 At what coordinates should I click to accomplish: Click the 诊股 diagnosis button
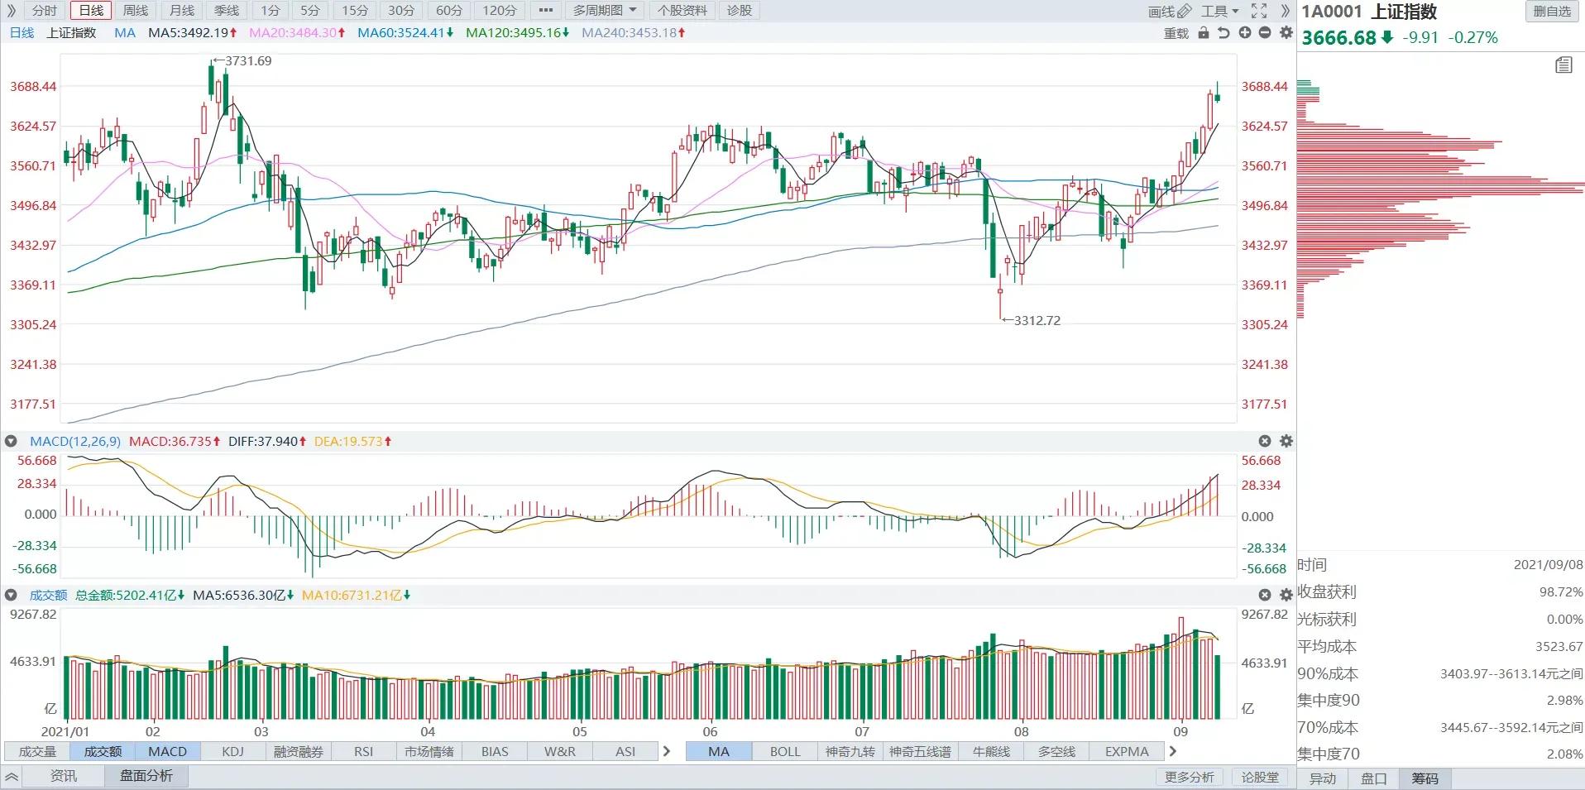740,11
